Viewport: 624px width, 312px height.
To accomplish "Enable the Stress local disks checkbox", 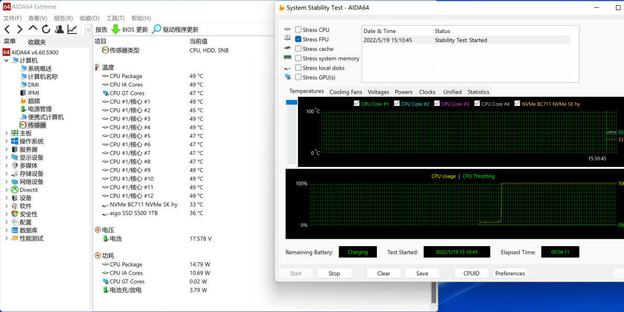I will 298,68.
